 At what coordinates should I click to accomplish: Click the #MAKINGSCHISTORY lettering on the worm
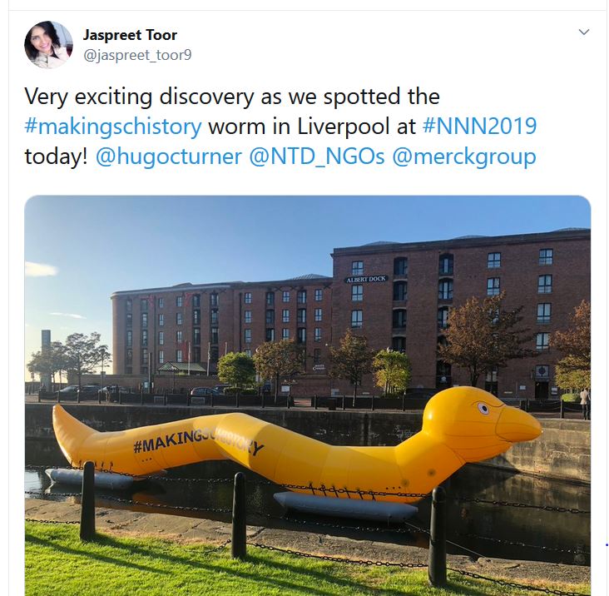click(x=198, y=443)
